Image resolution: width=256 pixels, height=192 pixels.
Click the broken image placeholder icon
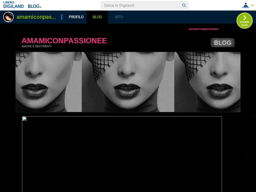coord(24,119)
